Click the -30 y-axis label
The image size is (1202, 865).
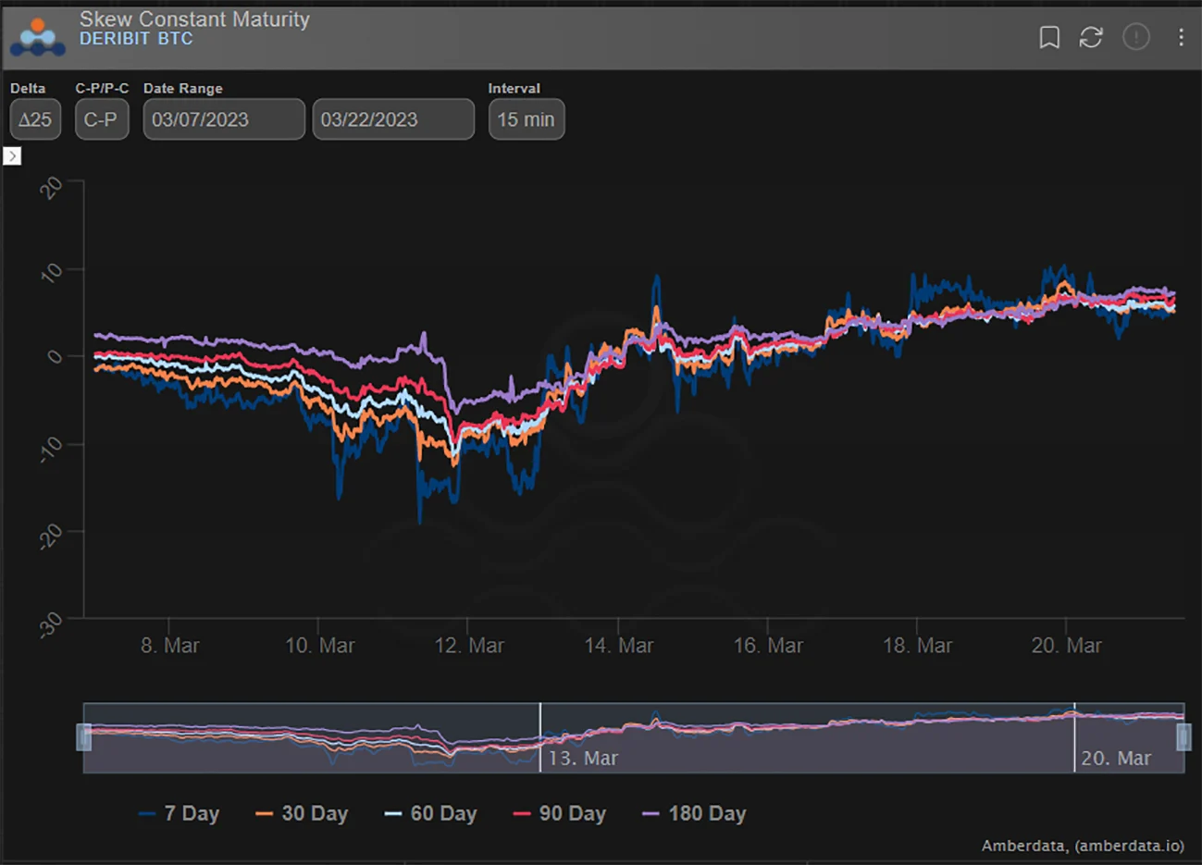click(50, 625)
